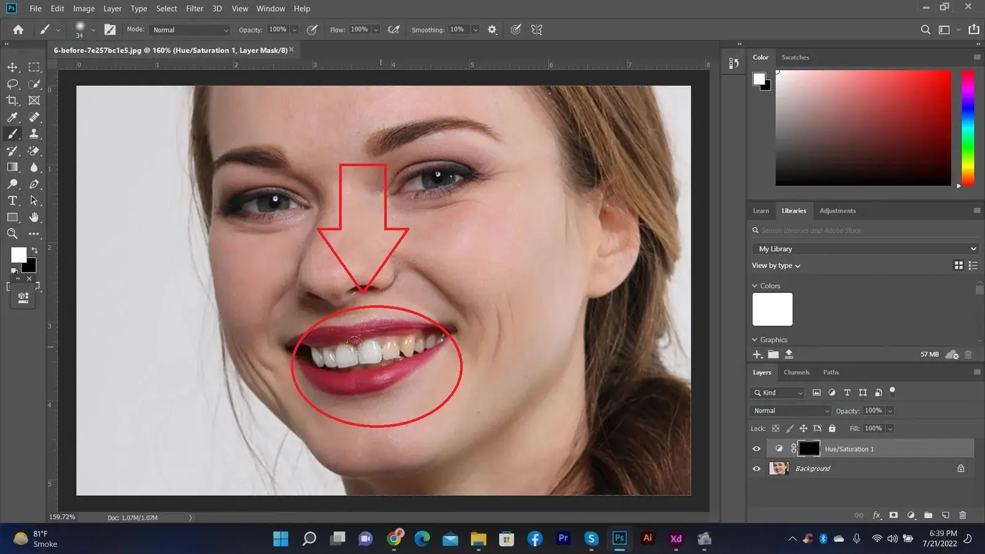The width and height of the screenshot is (985, 554).
Task: Select the Eyedropper tool
Action: 12,117
